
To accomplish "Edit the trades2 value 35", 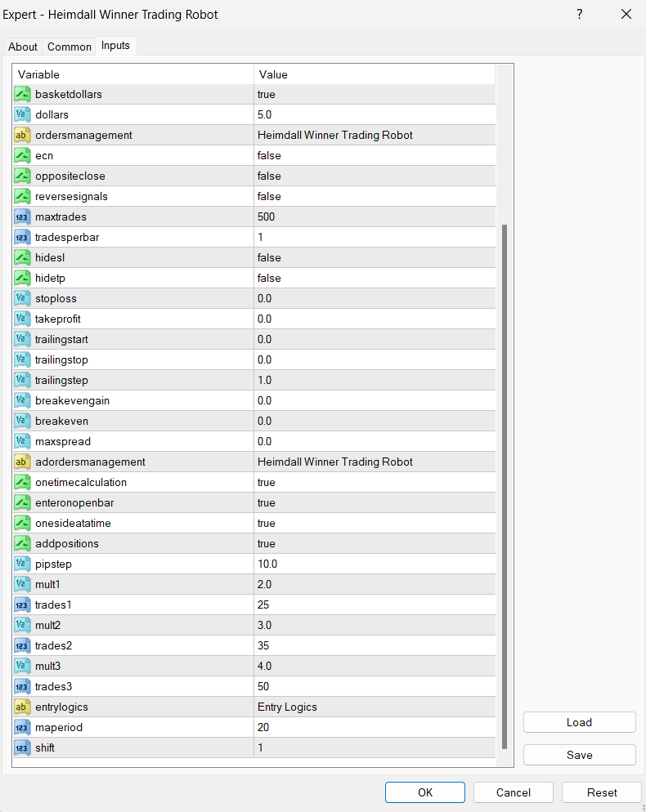I will pyautogui.click(x=375, y=646).
